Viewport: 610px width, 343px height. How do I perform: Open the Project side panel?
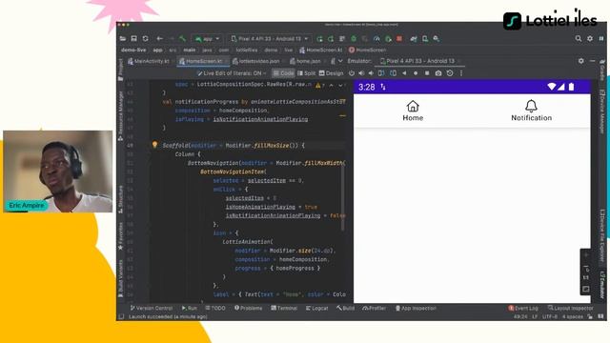pyautogui.click(x=121, y=70)
